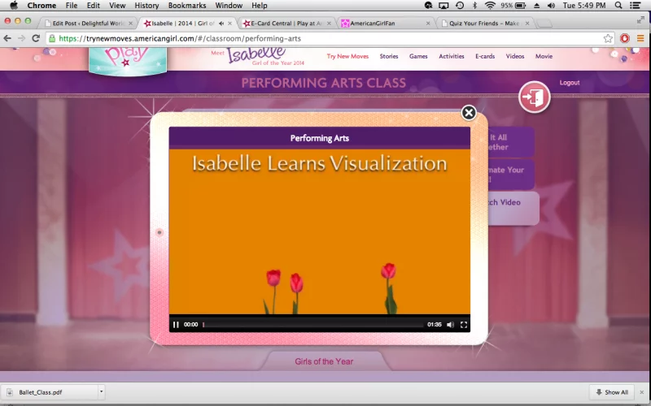Reload the current page

click(x=36, y=38)
